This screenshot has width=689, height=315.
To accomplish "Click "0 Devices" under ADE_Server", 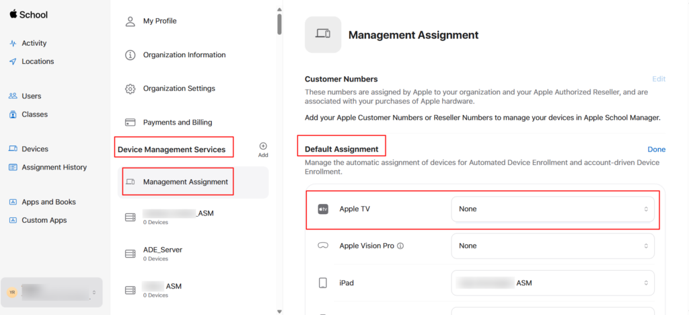I will [155, 258].
